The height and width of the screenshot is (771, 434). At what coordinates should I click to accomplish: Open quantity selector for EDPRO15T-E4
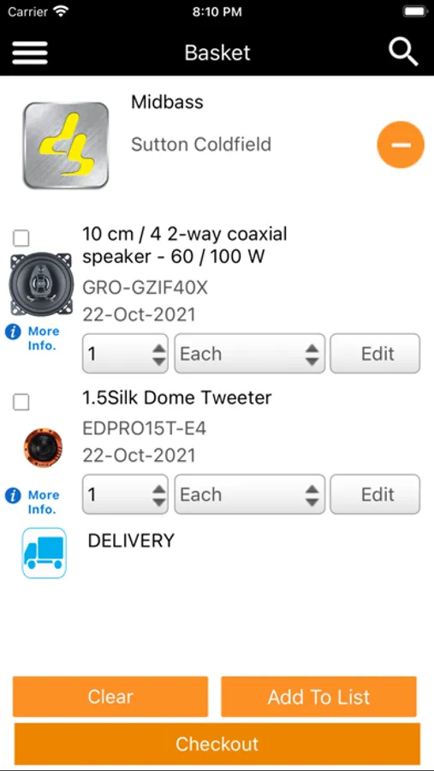click(x=125, y=494)
